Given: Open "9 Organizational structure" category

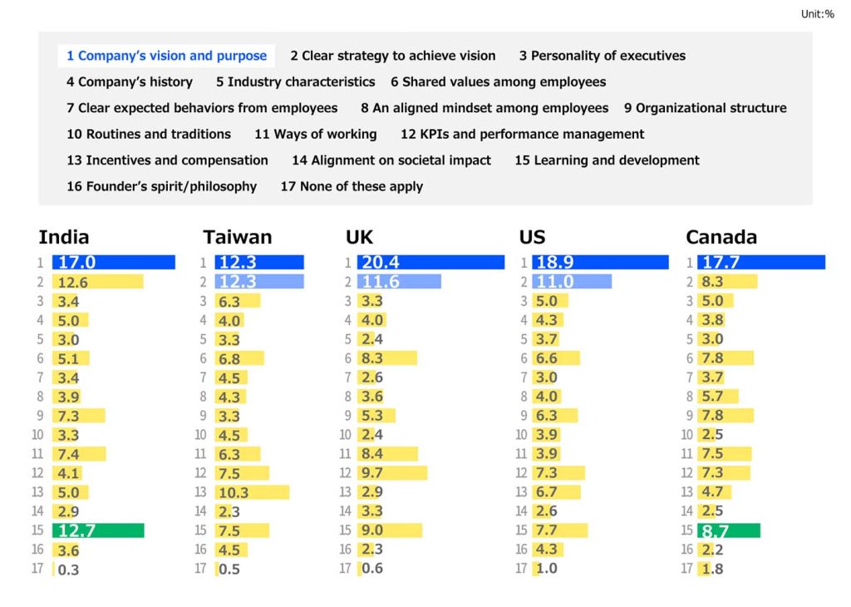Looking at the screenshot, I should (x=705, y=108).
